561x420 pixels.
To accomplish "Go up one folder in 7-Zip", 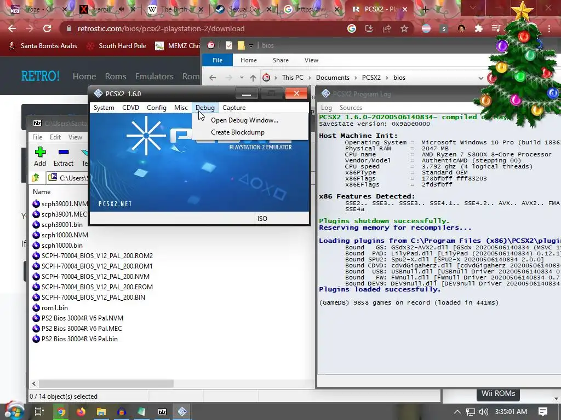I will pos(36,178).
